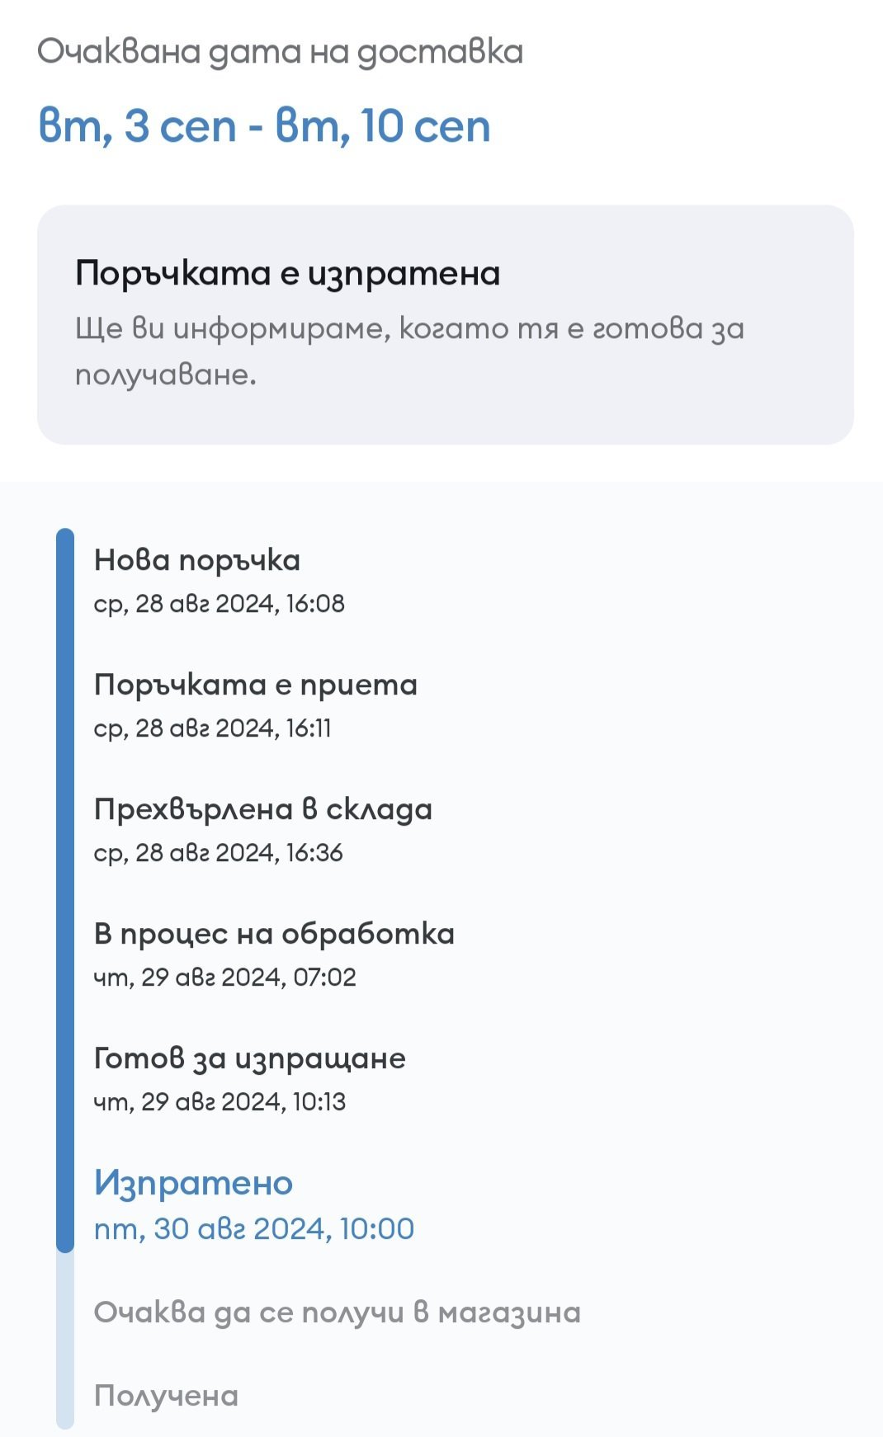The image size is (883, 1437).
Task: Click the blue timestamp 'пт, 30 авг 2024, 10:00'
Action: [254, 1228]
